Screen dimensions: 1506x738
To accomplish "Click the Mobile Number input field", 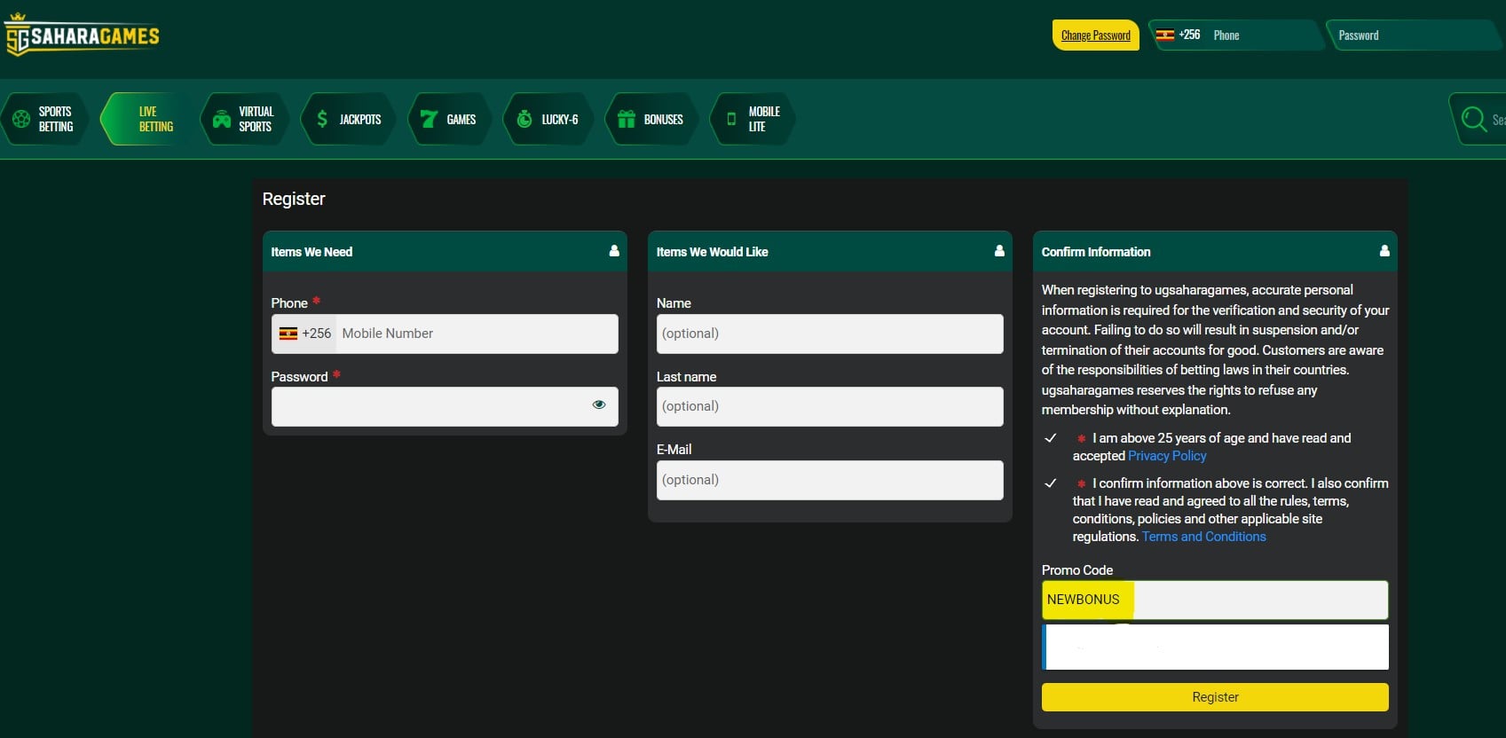I will pyautogui.click(x=477, y=334).
